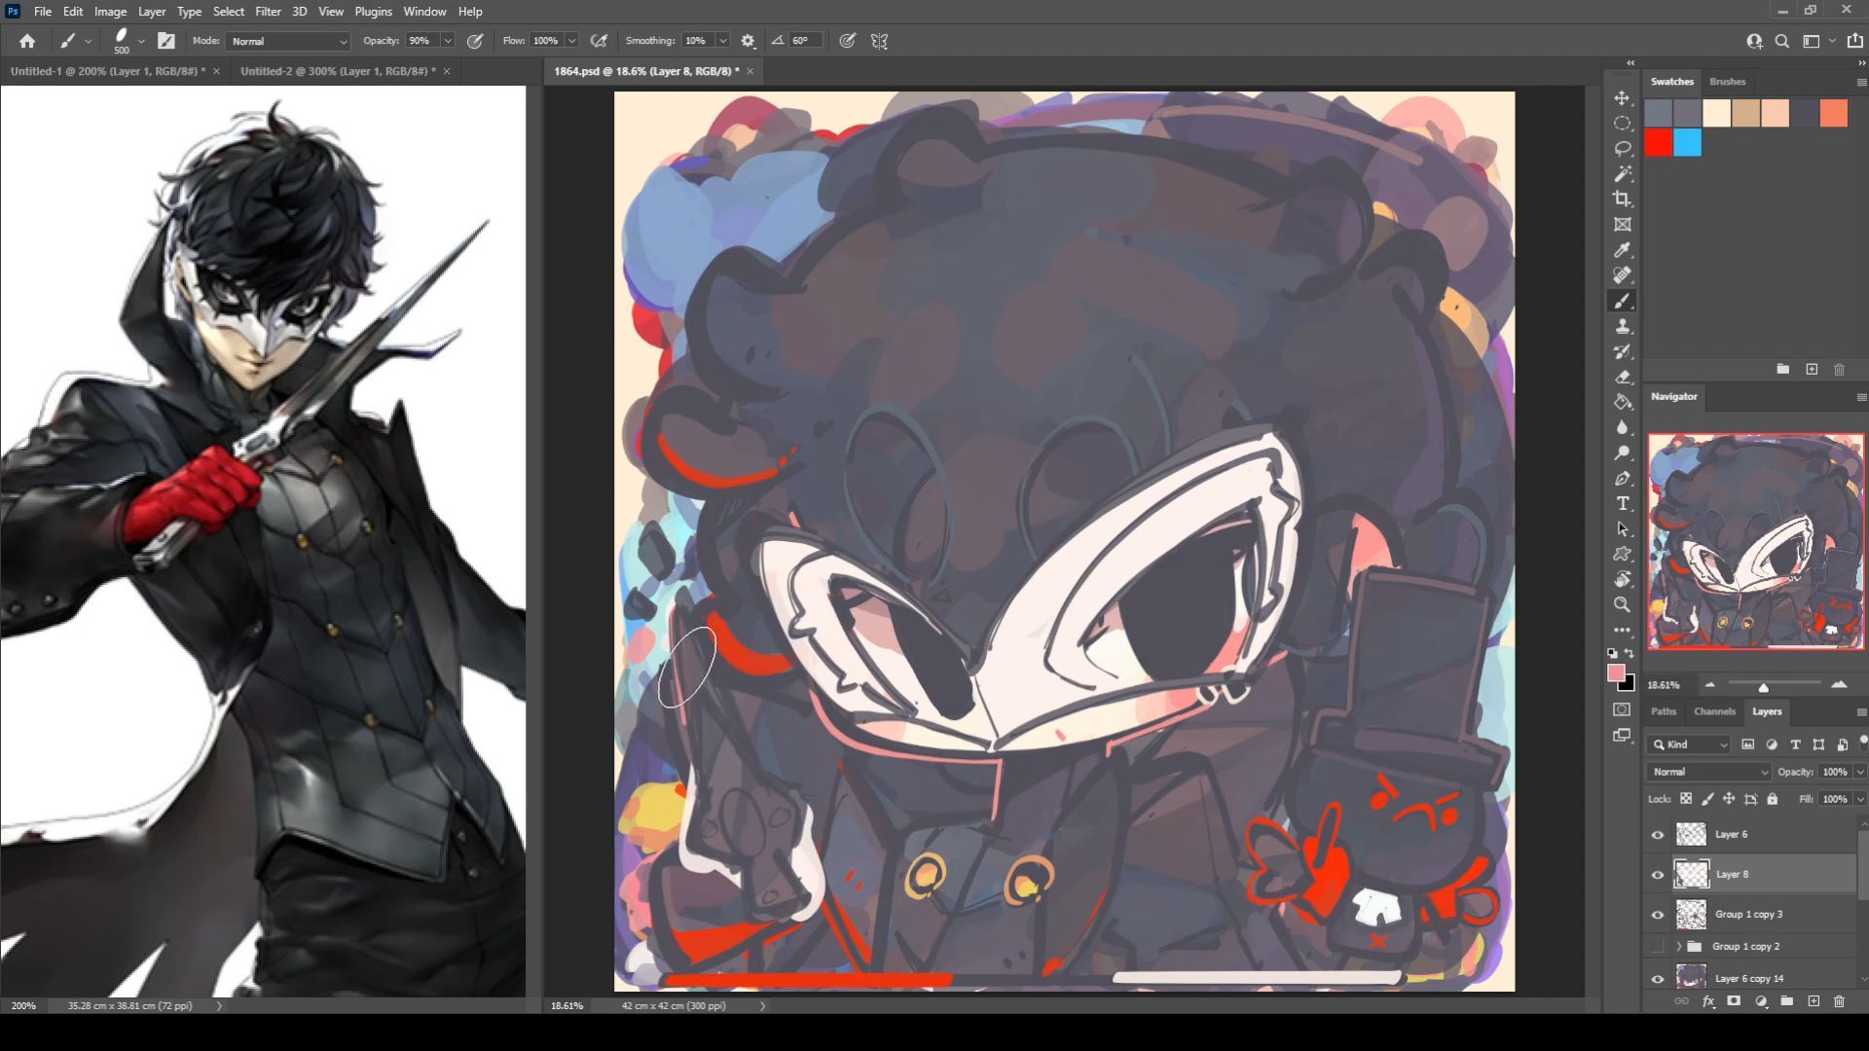Toggle pressure for opacity icon
Viewport: 1869px width, 1051px height.
click(475, 41)
